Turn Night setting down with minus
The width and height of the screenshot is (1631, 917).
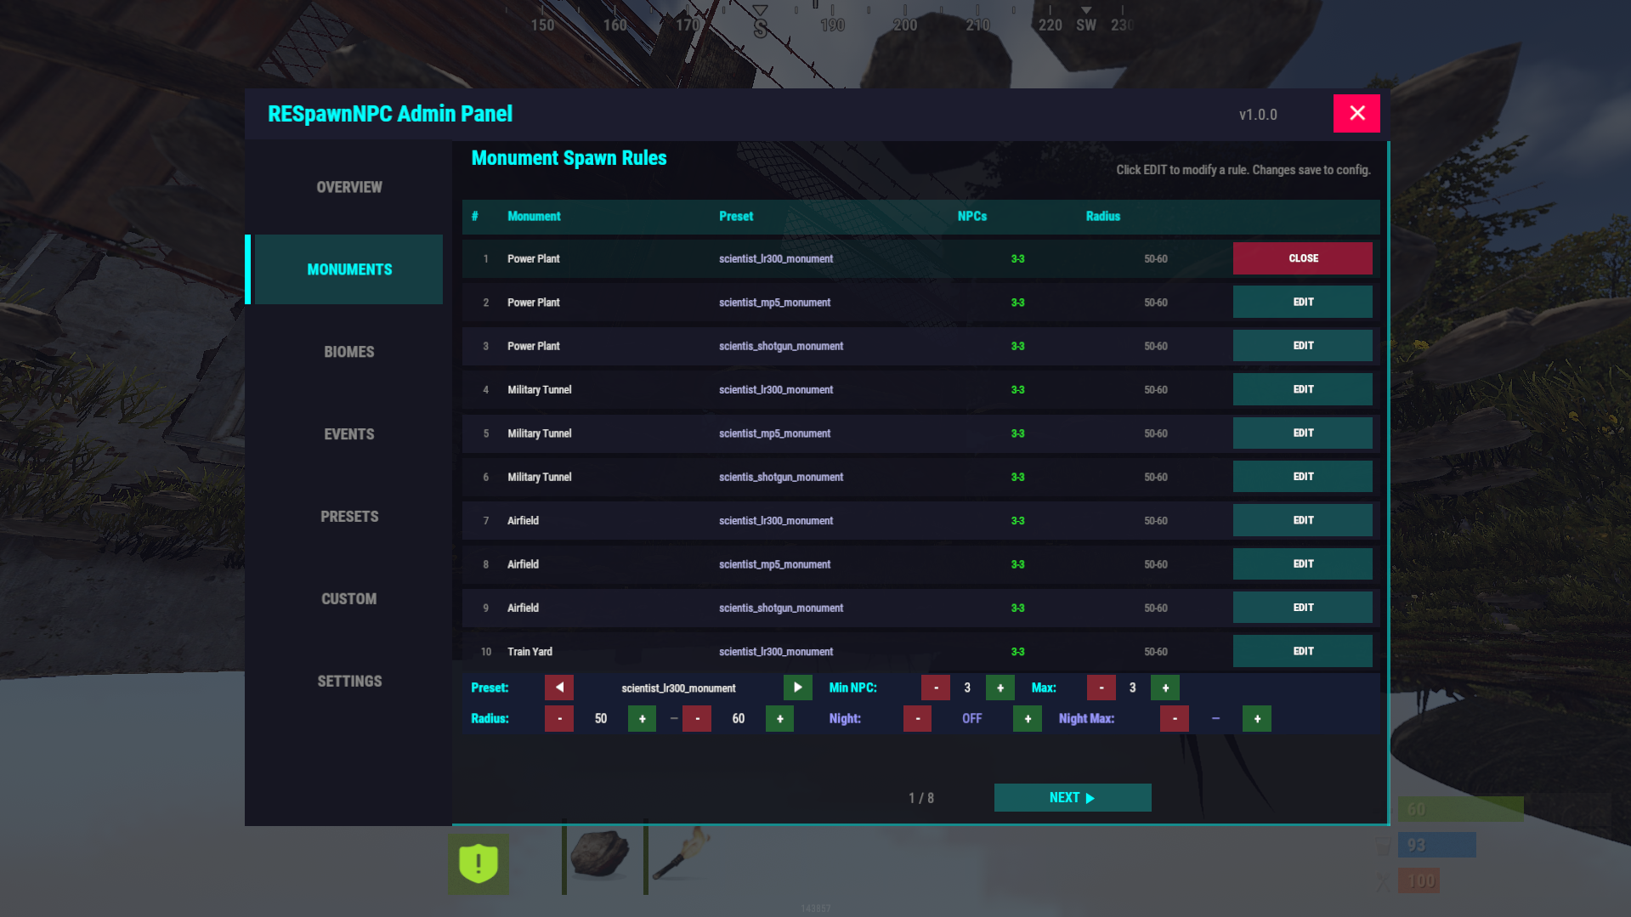pos(917,719)
